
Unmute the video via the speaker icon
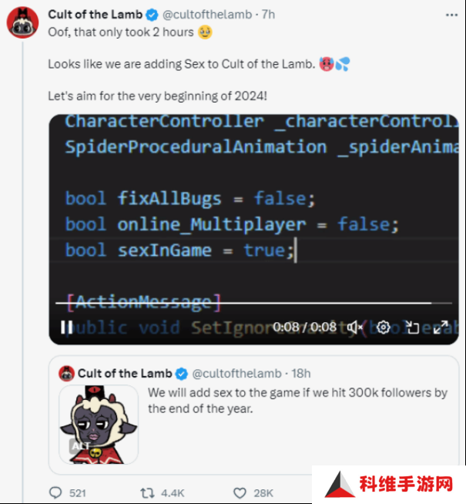(354, 328)
